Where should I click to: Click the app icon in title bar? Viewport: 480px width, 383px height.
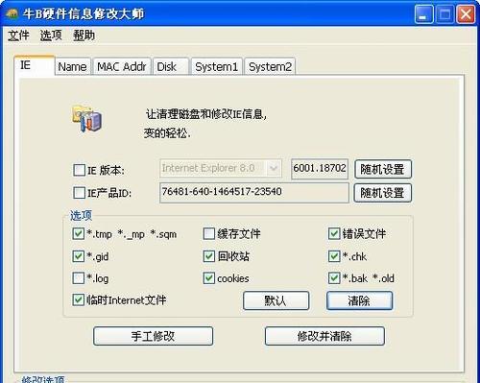point(12,14)
